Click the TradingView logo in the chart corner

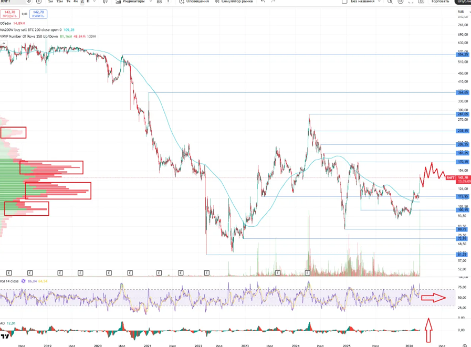click(5, 336)
